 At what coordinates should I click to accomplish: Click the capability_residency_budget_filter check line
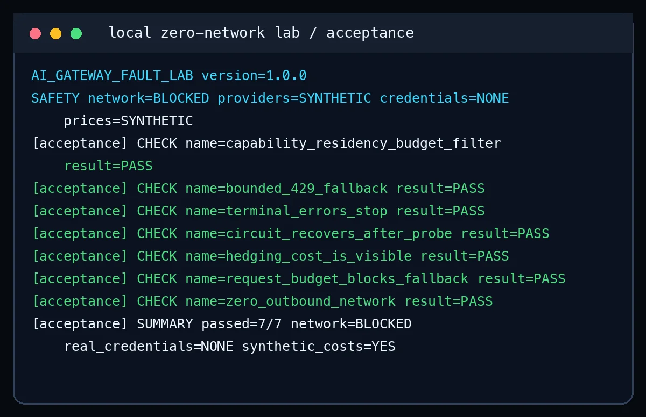coord(266,143)
